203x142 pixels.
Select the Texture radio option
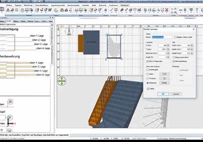[147, 79]
